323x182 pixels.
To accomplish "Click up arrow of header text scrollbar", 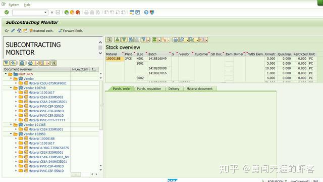I will (100, 42).
